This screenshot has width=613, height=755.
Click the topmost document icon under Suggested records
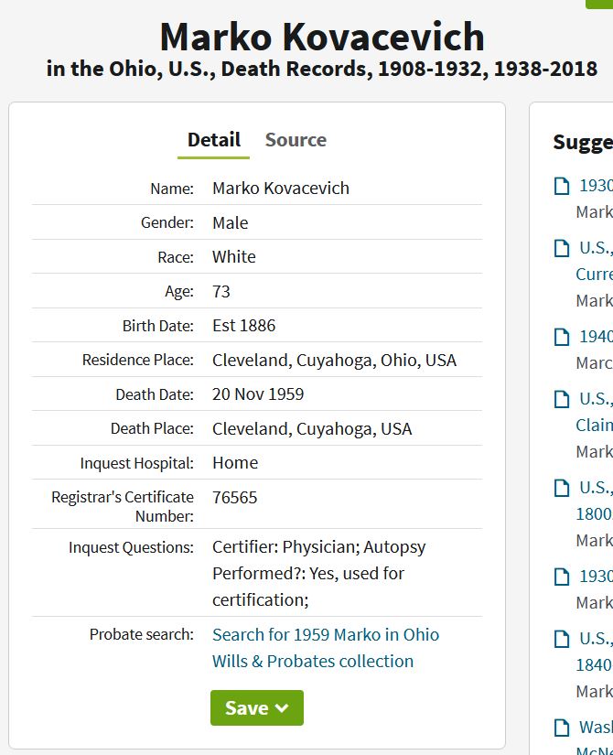pos(563,186)
